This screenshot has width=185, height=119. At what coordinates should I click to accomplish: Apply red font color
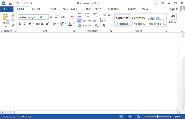[70, 24]
